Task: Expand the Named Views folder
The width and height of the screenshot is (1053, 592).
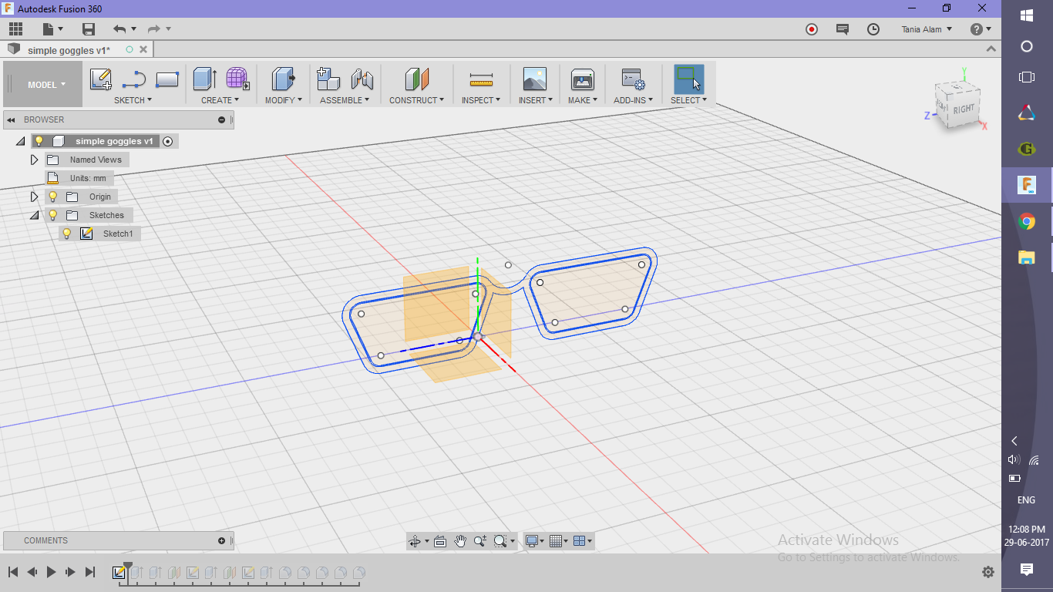Action: (34, 160)
